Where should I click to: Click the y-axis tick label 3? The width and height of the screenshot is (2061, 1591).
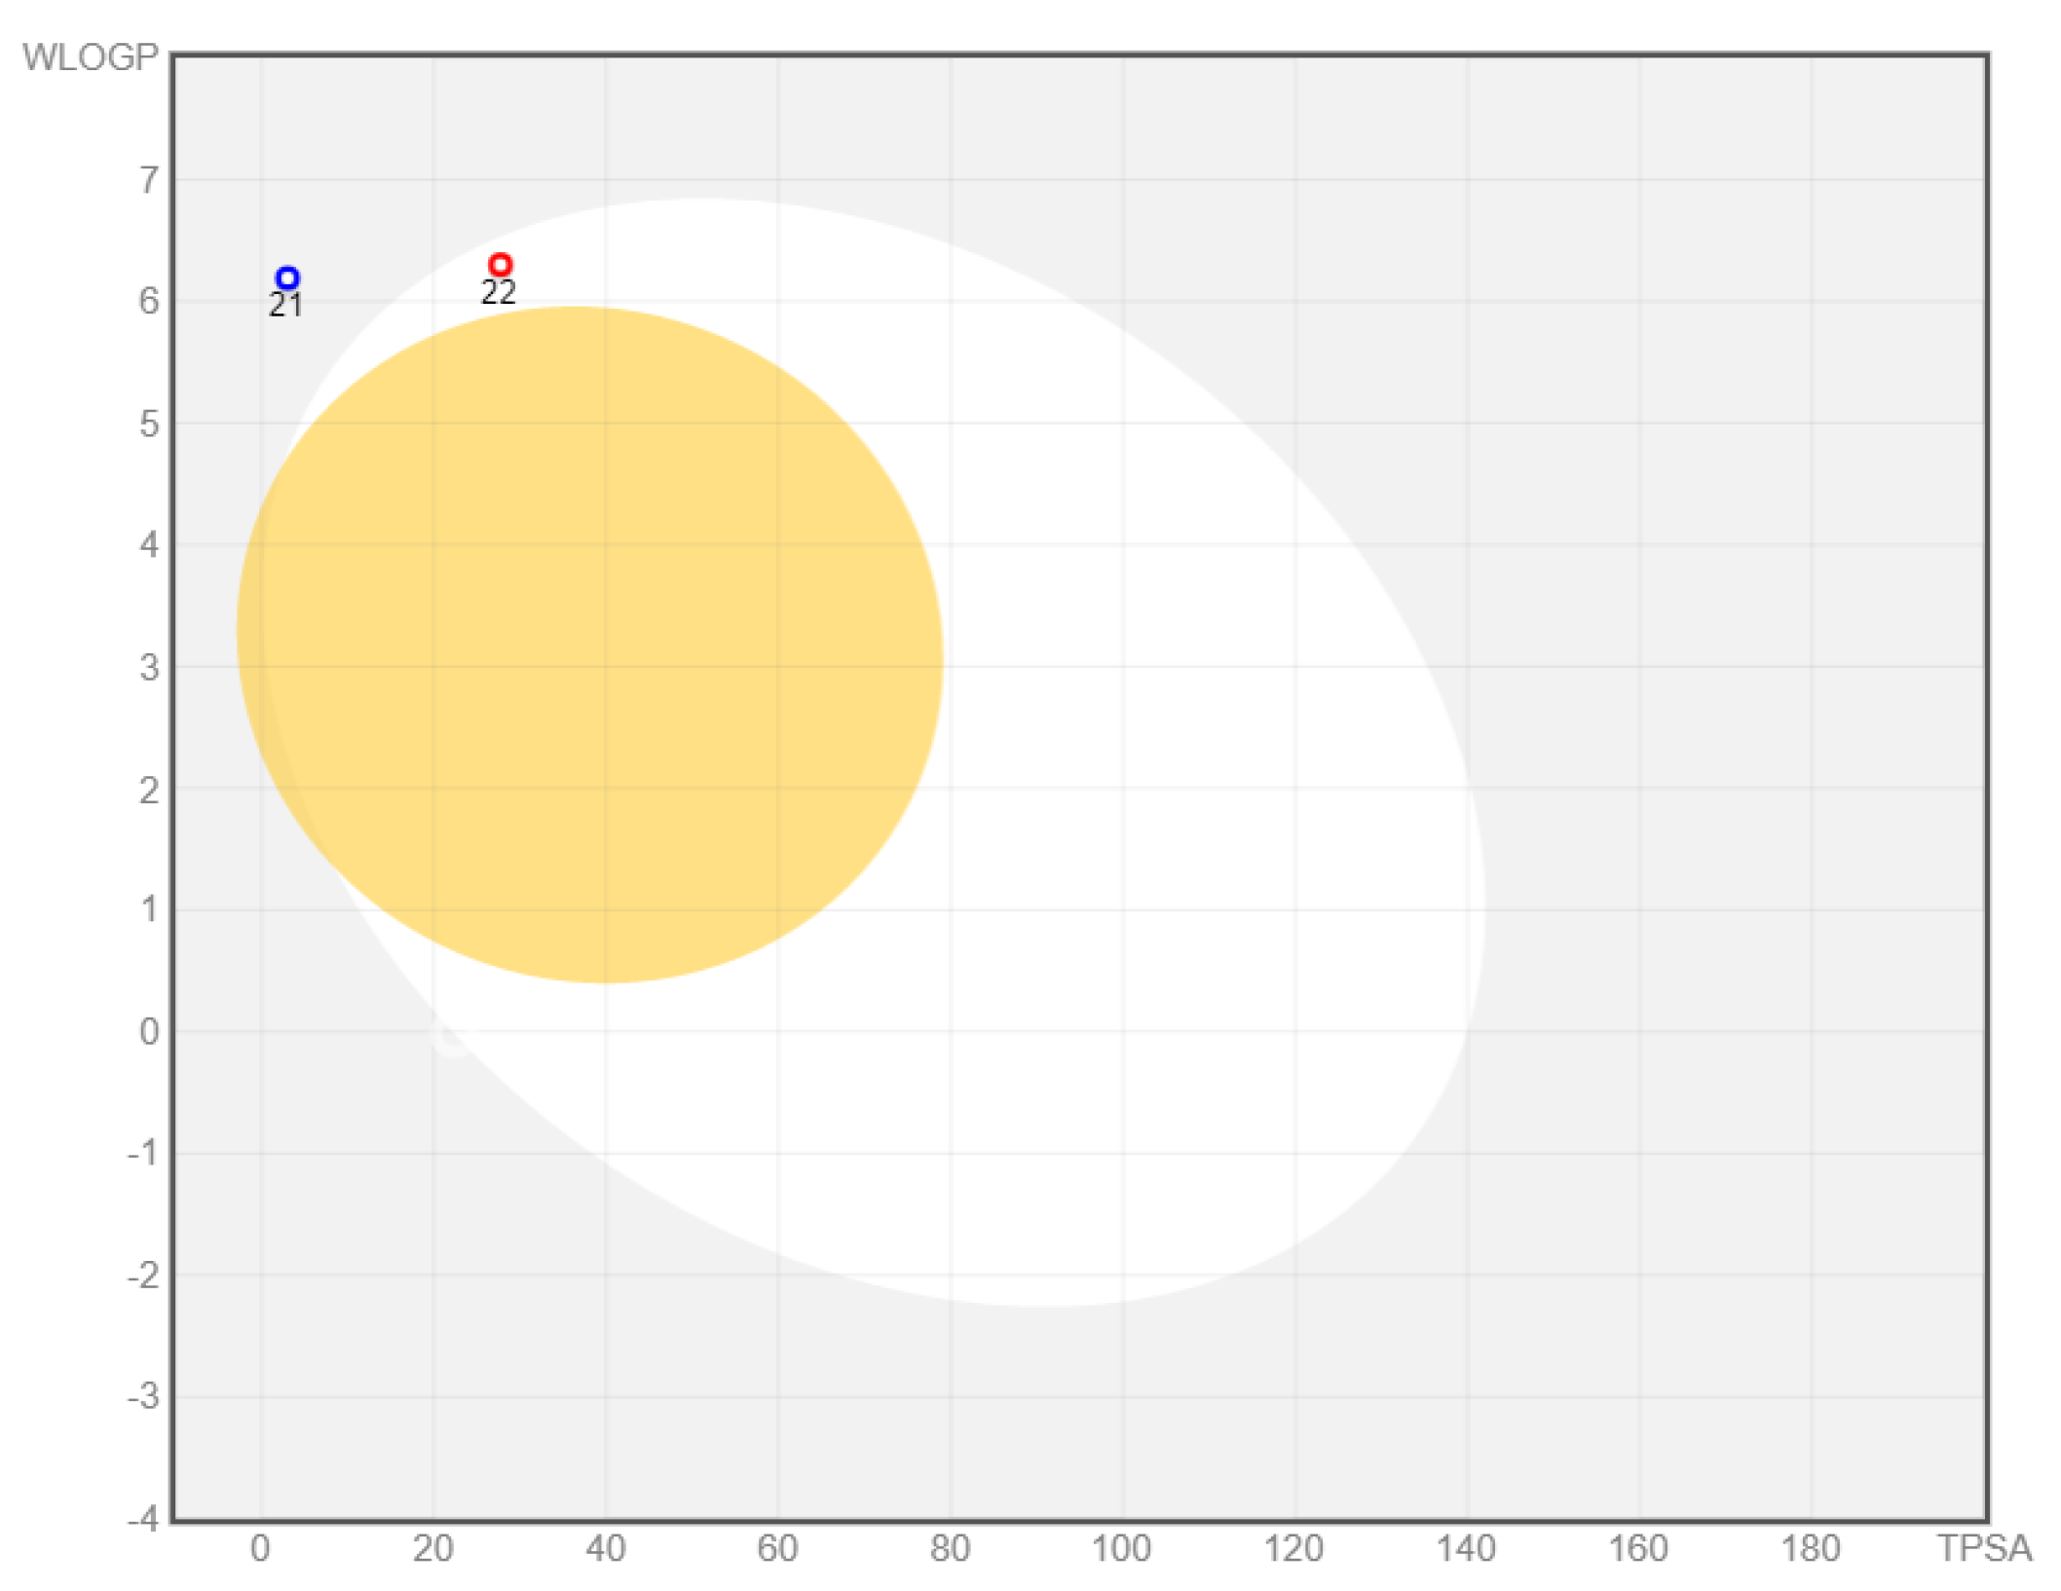[x=148, y=668]
